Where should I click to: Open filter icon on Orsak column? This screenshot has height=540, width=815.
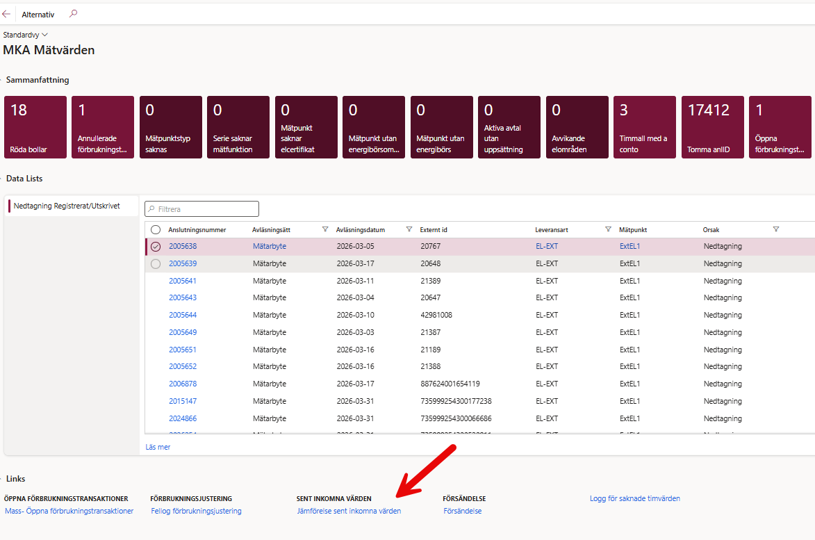pyautogui.click(x=776, y=229)
